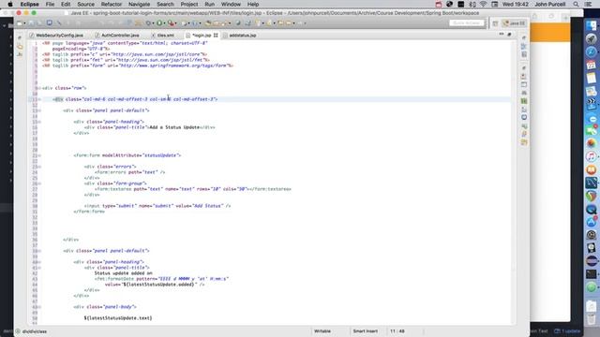Collapse errors div fold at line 23
Viewport: 600px width, 337px height.
39,167
